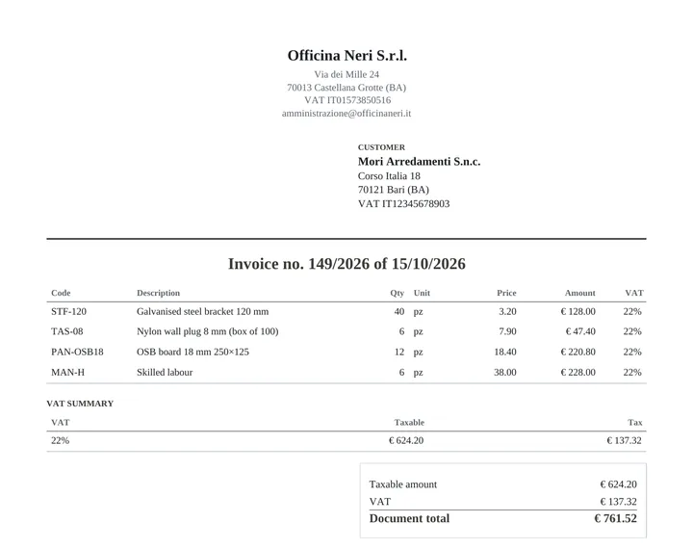The height and width of the screenshot is (549, 693).
Task: Click the text 70013 Castellana Grotte (BA)
Action: click(x=346, y=88)
